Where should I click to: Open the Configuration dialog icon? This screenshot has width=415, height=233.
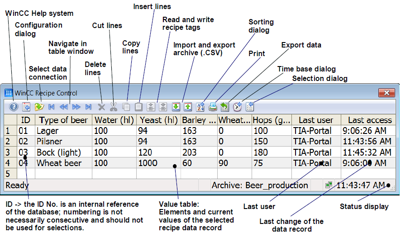26,107
